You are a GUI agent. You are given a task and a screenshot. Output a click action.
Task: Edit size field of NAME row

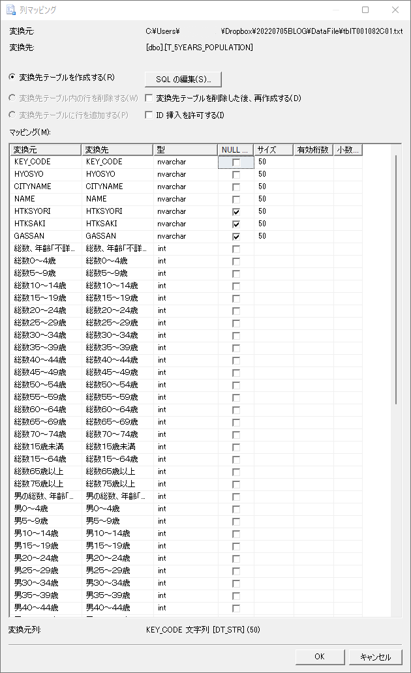273,199
